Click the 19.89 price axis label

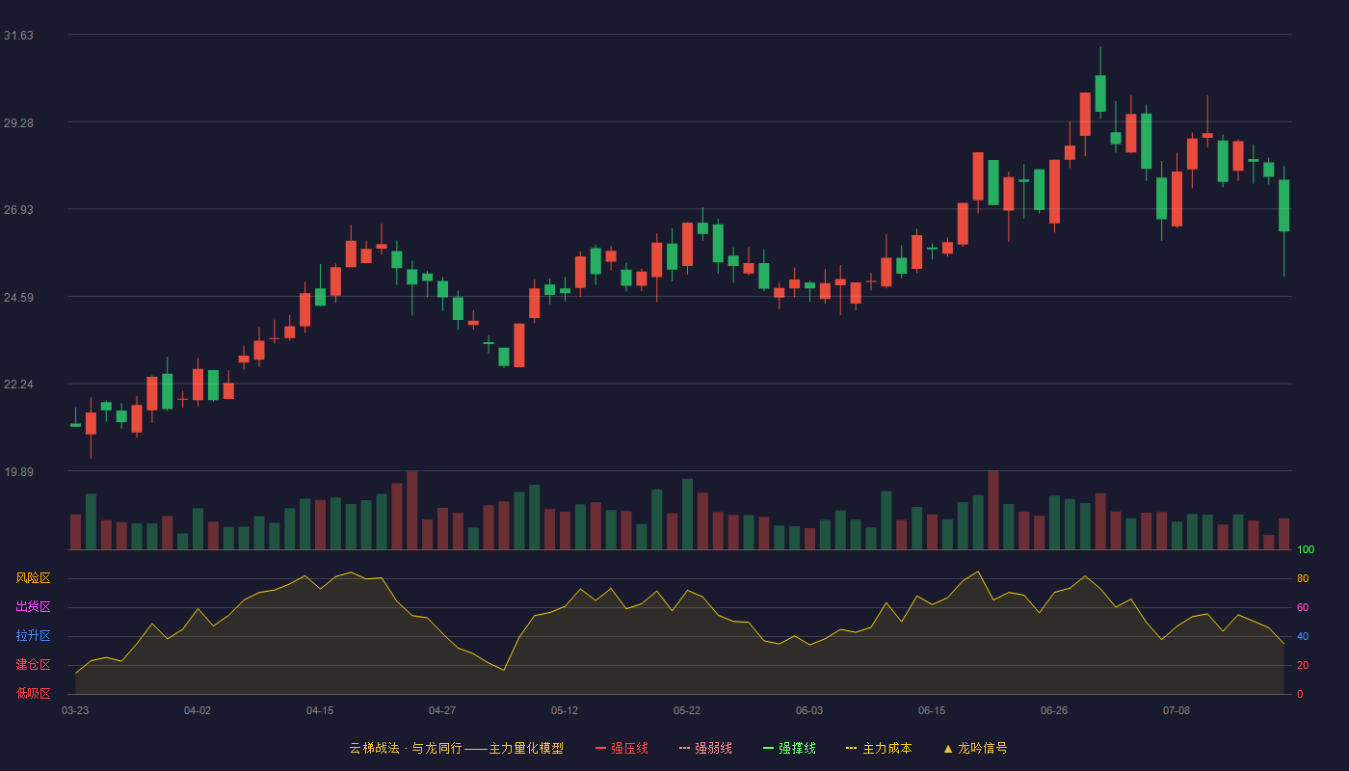tap(18, 471)
